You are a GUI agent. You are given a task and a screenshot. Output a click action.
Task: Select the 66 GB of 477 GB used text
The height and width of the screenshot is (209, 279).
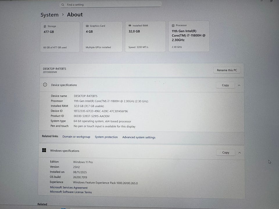click(55, 47)
